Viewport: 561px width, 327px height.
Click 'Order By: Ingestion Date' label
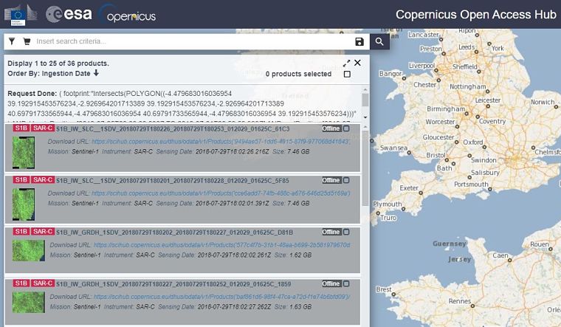pos(49,73)
